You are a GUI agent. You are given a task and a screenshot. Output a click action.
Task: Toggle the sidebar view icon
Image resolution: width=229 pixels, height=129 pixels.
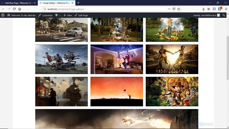pyautogui.click(x=214, y=9)
